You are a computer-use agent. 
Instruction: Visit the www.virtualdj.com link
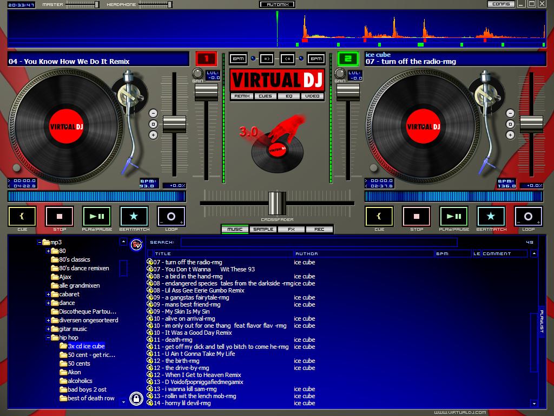tap(460, 412)
